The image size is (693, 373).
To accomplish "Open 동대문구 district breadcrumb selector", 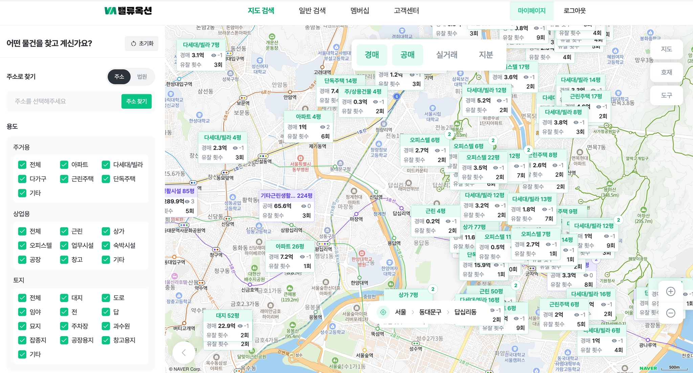I will [x=430, y=312].
